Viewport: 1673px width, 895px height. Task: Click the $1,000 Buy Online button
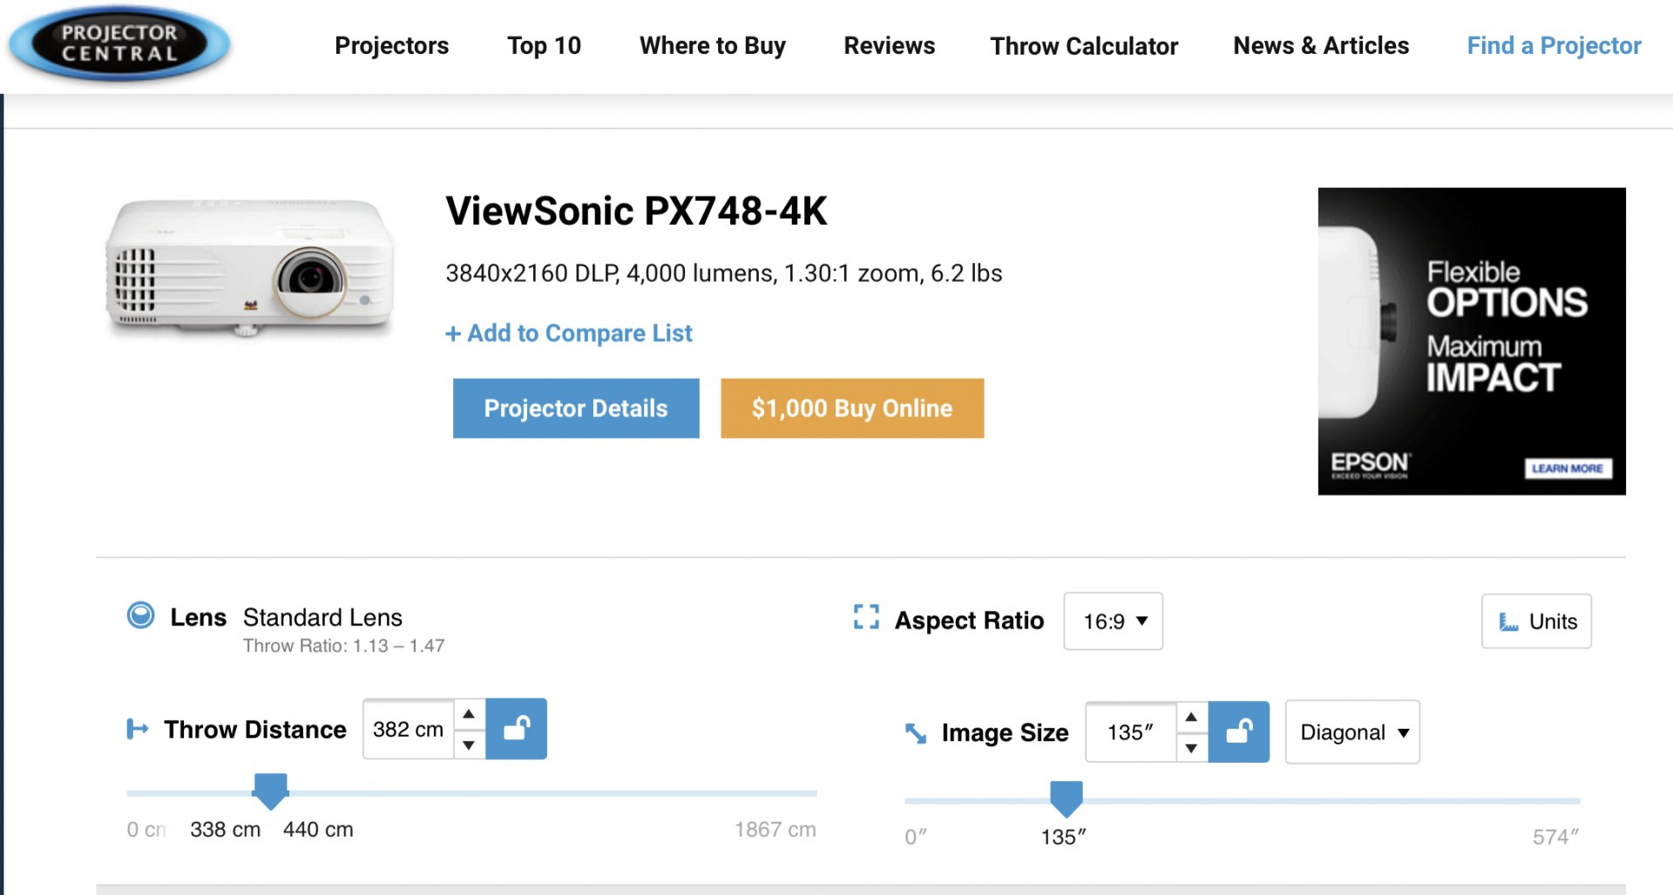point(852,408)
